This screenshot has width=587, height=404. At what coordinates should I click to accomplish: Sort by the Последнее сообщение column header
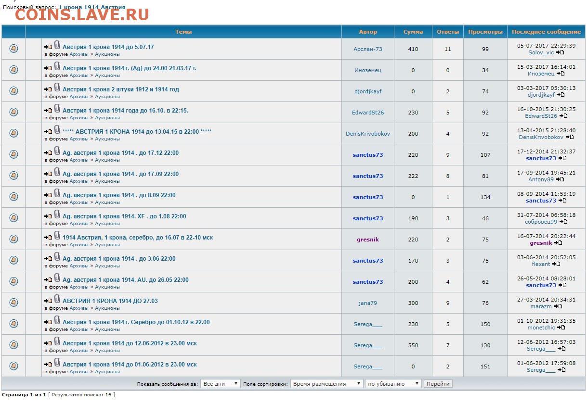point(547,32)
